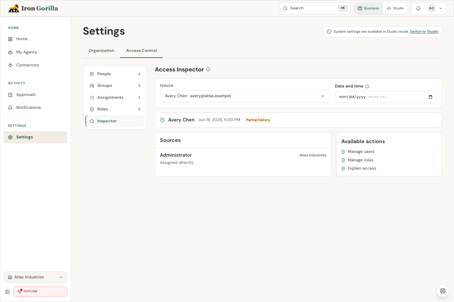
Task: Open My Agents in sidebar
Action: click(x=35, y=52)
